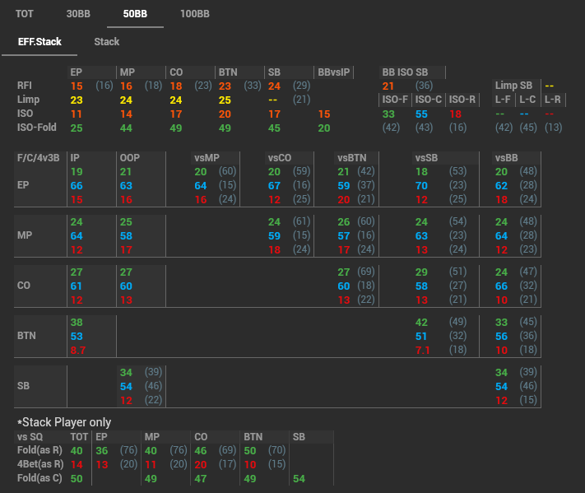Click BTN fold value 38 in IP column
This screenshot has height=493, width=585.
tap(77, 323)
